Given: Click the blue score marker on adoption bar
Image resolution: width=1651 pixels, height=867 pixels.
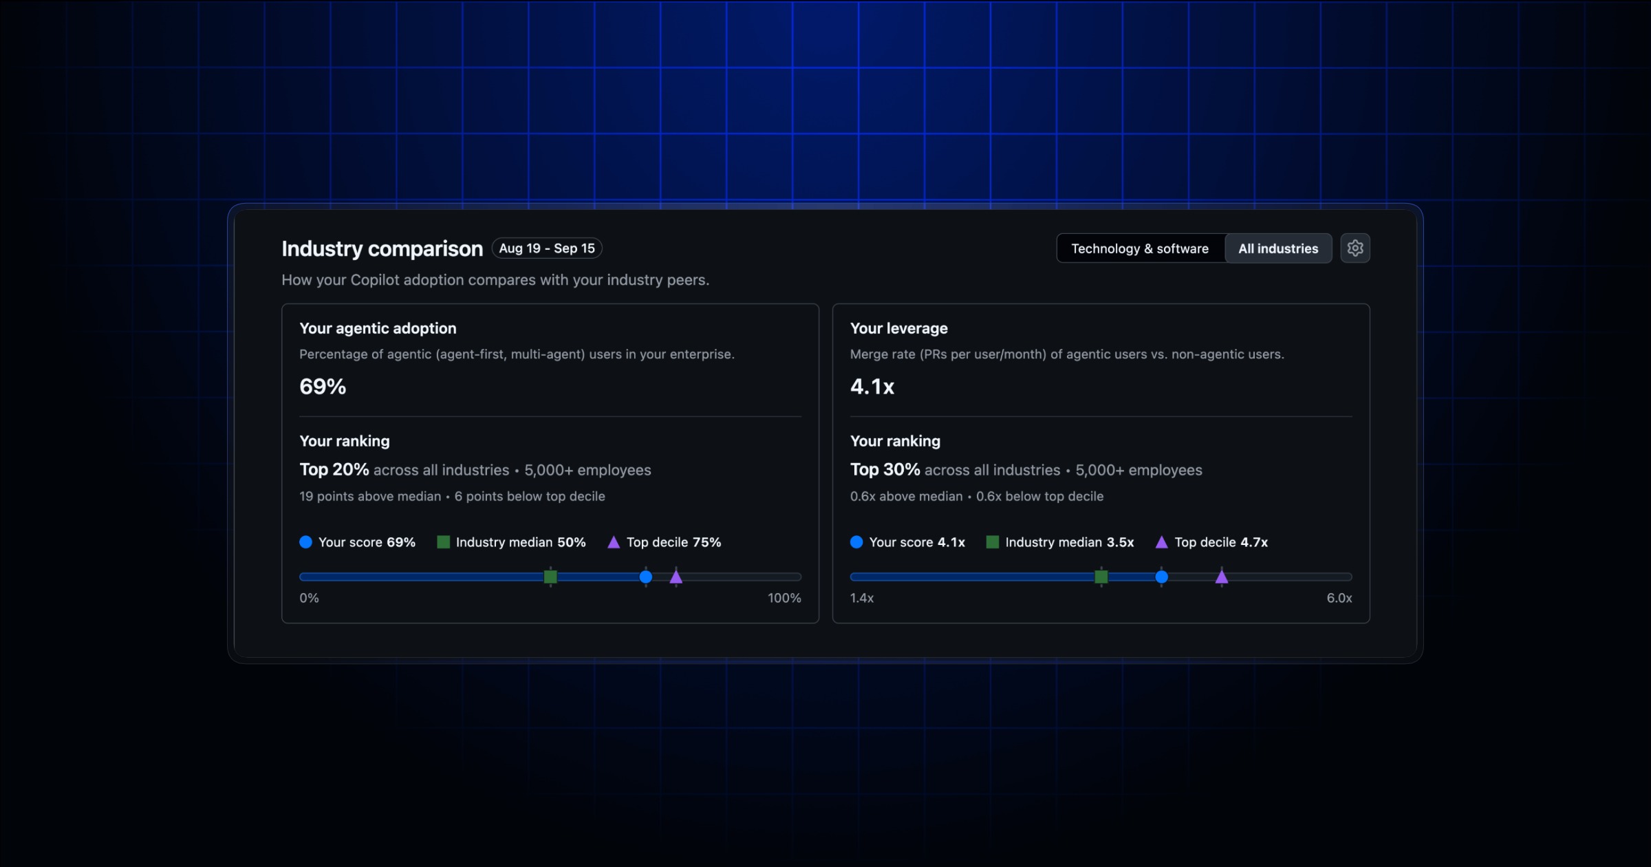Looking at the screenshot, I should point(646,577).
